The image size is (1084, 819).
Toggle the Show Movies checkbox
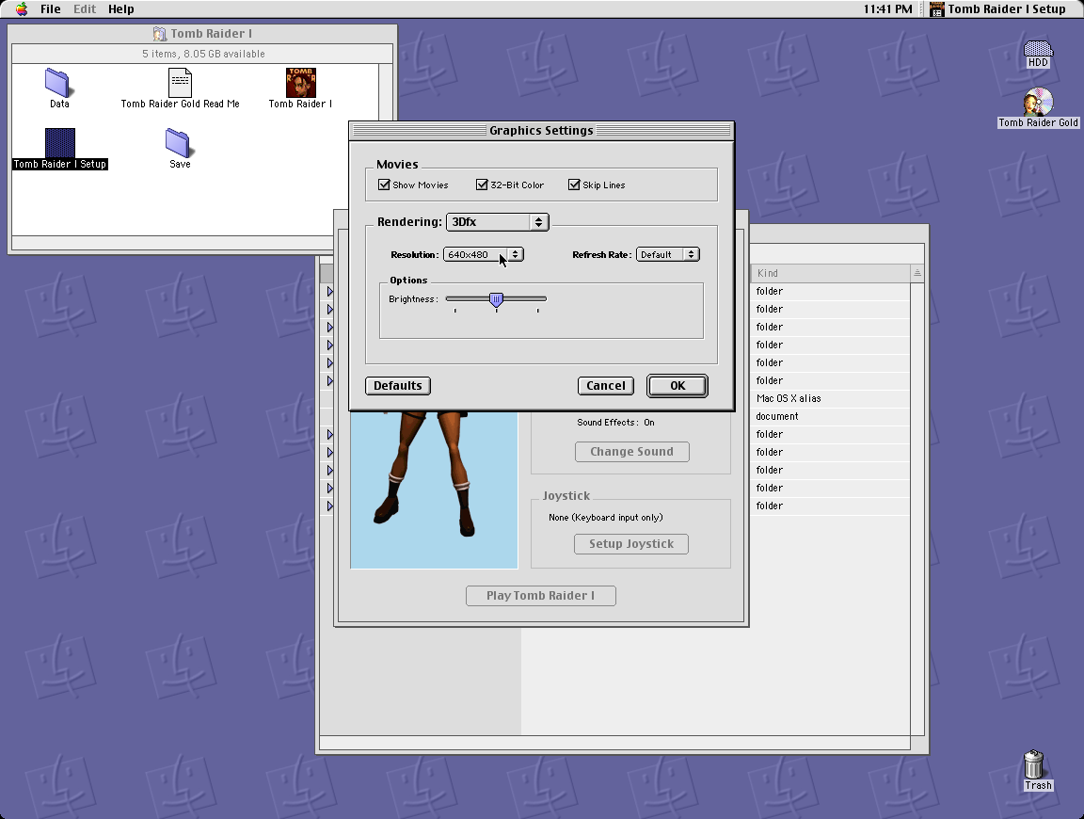384,185
